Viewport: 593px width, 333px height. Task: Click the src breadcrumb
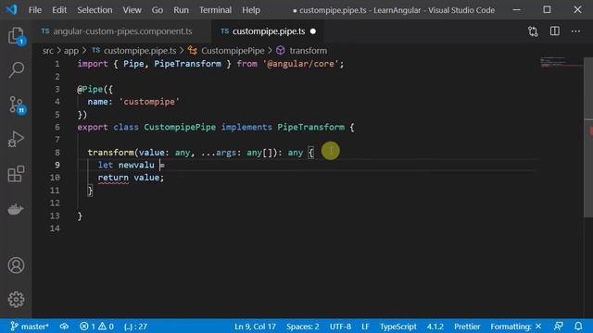point(47,51)
